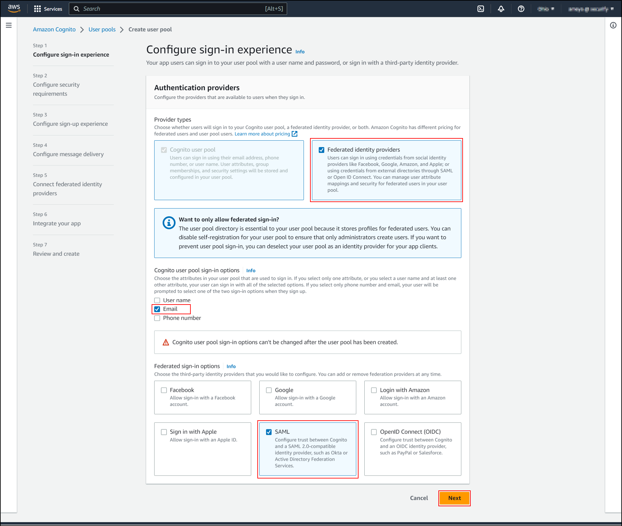Click Info beside Federated sign-in options
The image size is (622, 526).
pyautogui.click(x=231, y=366)
